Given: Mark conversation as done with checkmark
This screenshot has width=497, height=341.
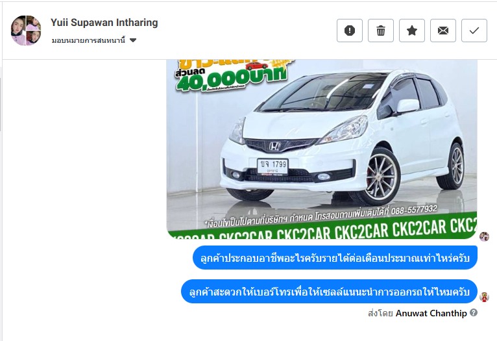Looking at the screenshot, I should point(474,31).
